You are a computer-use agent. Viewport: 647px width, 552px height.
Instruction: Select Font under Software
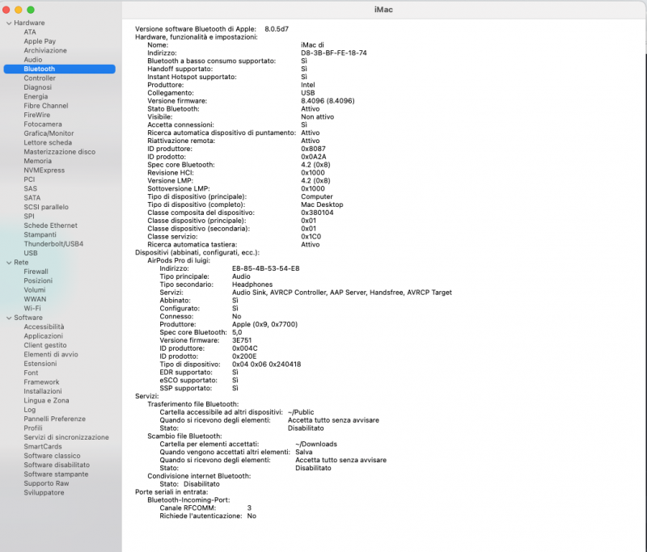(x=31, y=373)
